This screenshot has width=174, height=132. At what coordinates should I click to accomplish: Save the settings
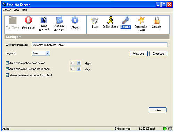pos(158,110)
